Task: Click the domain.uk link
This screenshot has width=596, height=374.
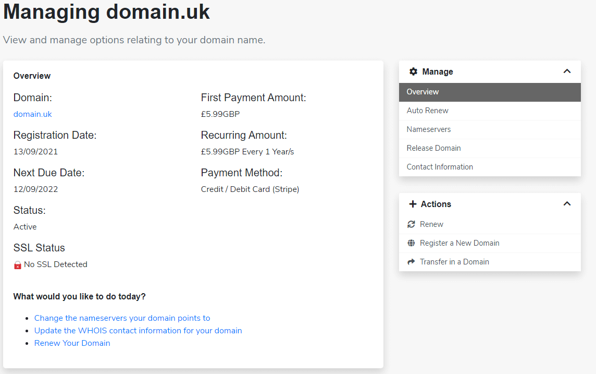Action: [32, 114]
